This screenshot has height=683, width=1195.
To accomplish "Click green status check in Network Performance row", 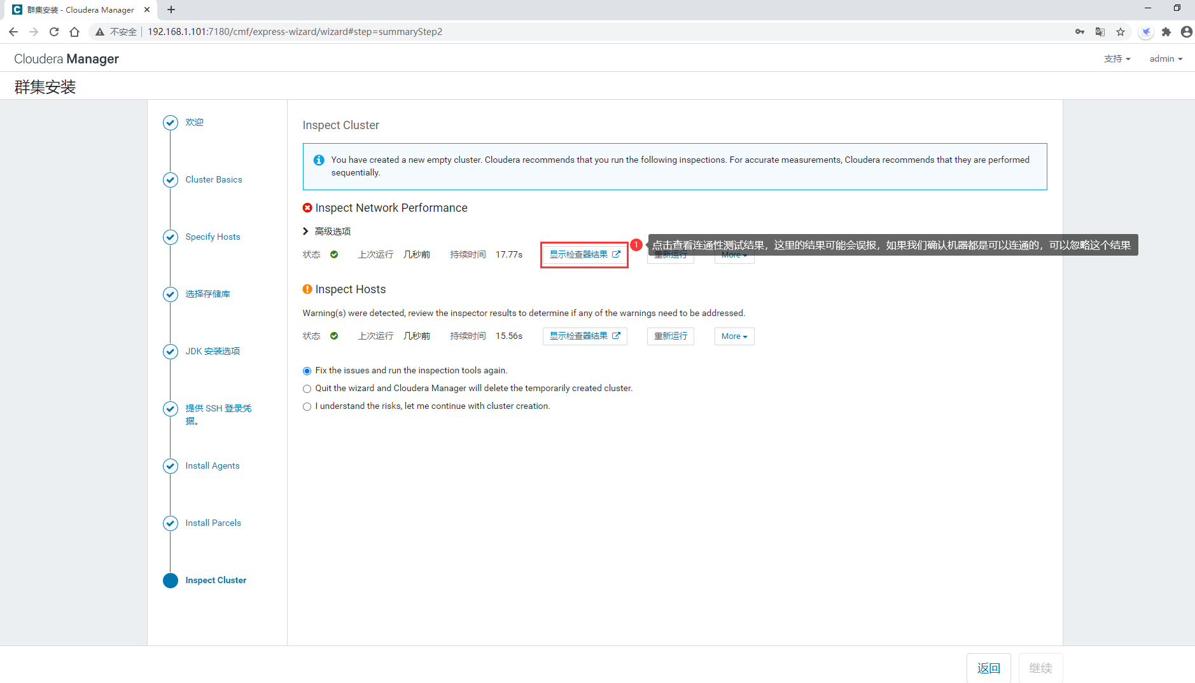I will coord(334,254).
